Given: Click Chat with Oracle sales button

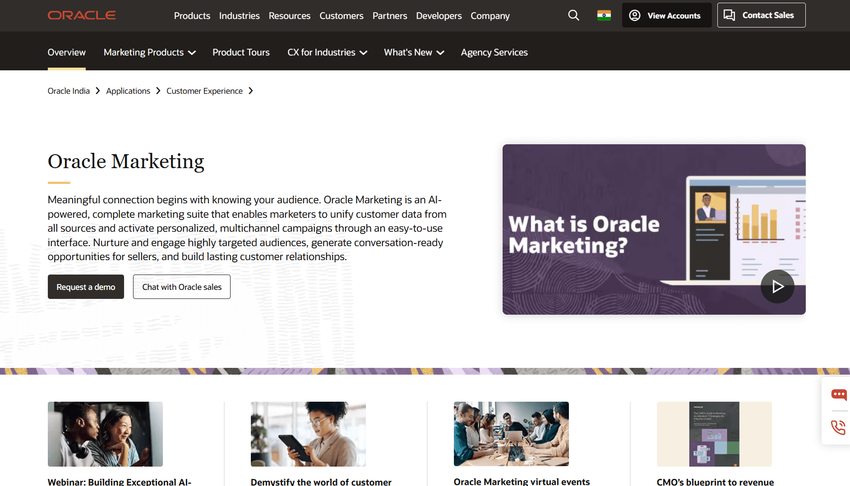Looking at the screenshot, I should pos(182,287).
